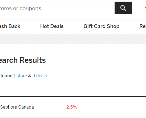This screenshot has height=118, width=146.
Task: Click the placeholder text inside the search box
Action: click(21, 9)
